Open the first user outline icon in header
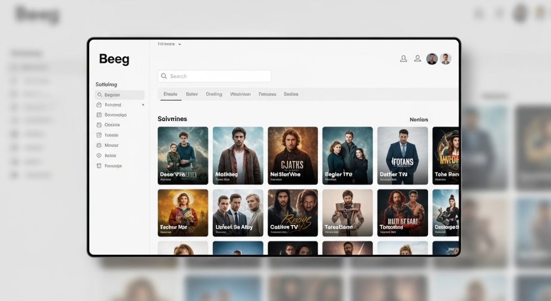Image resolution: width=551 pixels, height=301 pixels. pyautogui.click(x=403, y=59)
